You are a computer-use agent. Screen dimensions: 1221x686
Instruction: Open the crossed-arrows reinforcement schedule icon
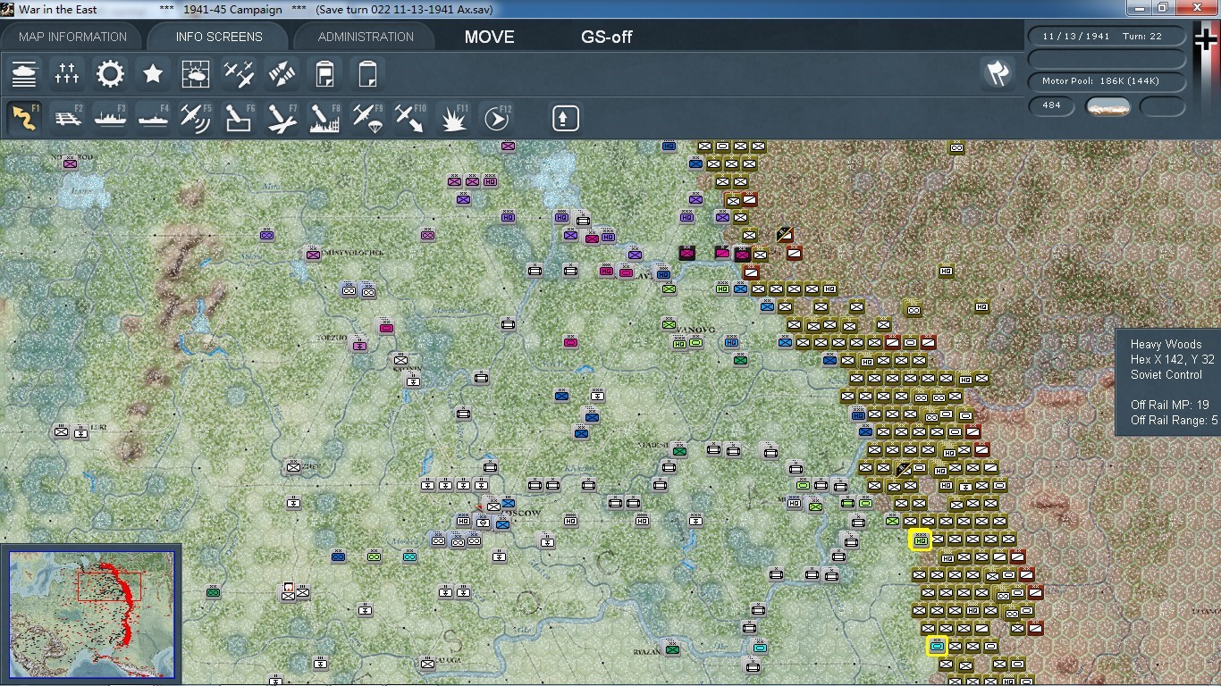pyautogui.click(x=282, y=73)
